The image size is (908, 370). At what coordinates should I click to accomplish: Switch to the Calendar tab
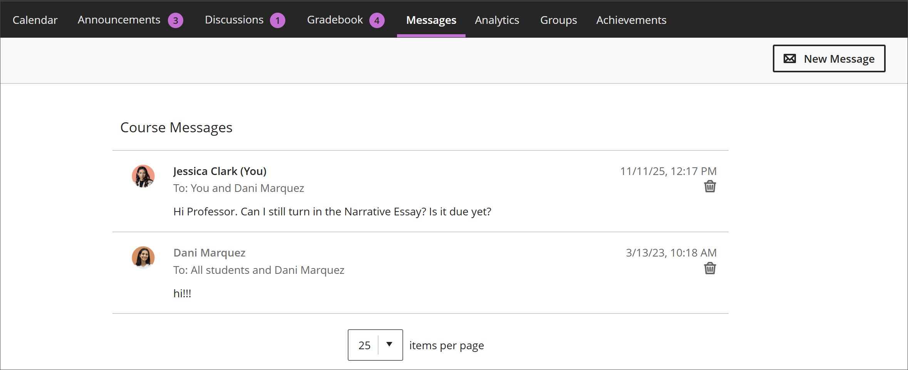point(35,20)
